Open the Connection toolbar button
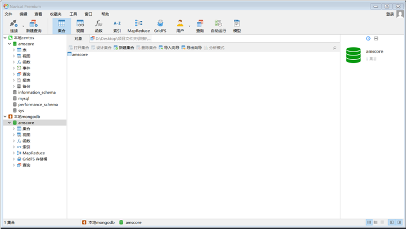This screenshot has width=406, height=229. (13, 26)
